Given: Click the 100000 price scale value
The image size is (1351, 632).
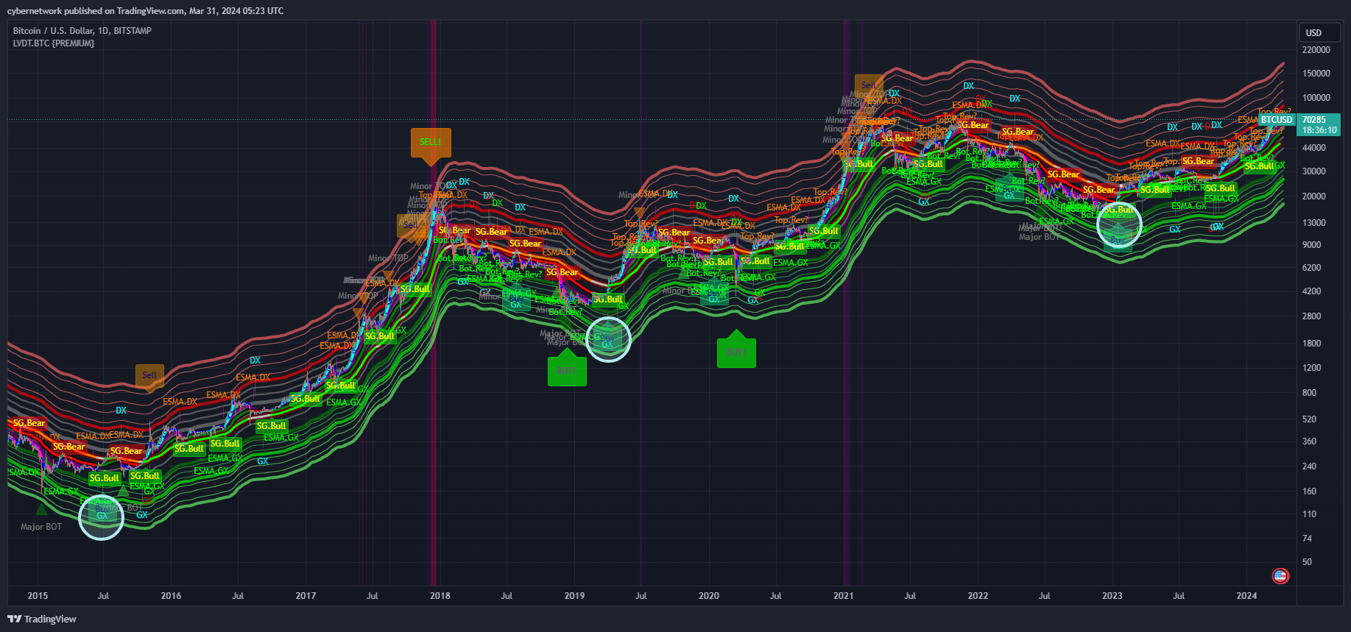Looking at the screenshot, I should [x=1316, y=98].
